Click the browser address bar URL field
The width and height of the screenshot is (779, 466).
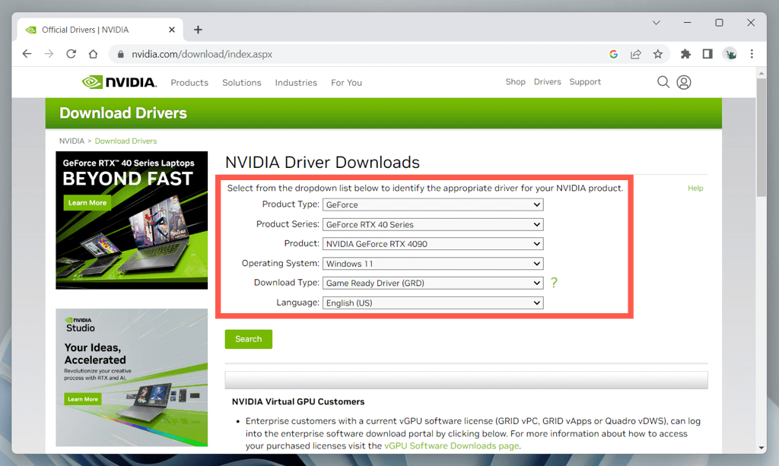342,54
